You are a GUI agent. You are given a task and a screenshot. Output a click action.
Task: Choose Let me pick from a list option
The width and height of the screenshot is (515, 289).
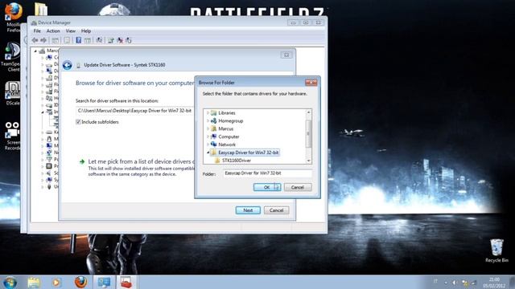[142, 161]
